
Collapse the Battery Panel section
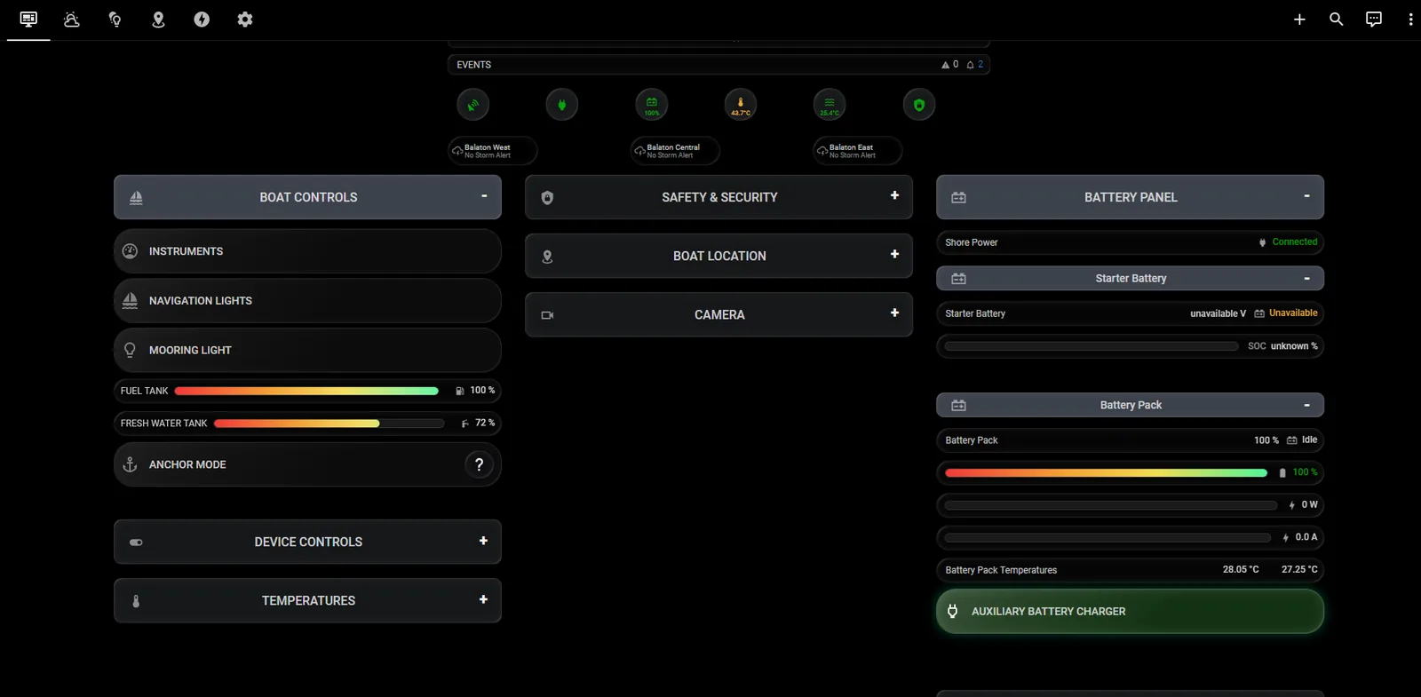[1130, 197]
